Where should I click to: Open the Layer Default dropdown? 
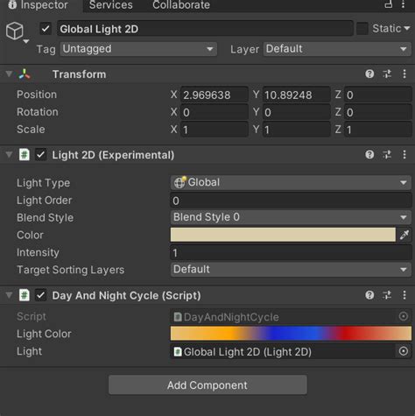pyautogui.click(x=337, y=49)
